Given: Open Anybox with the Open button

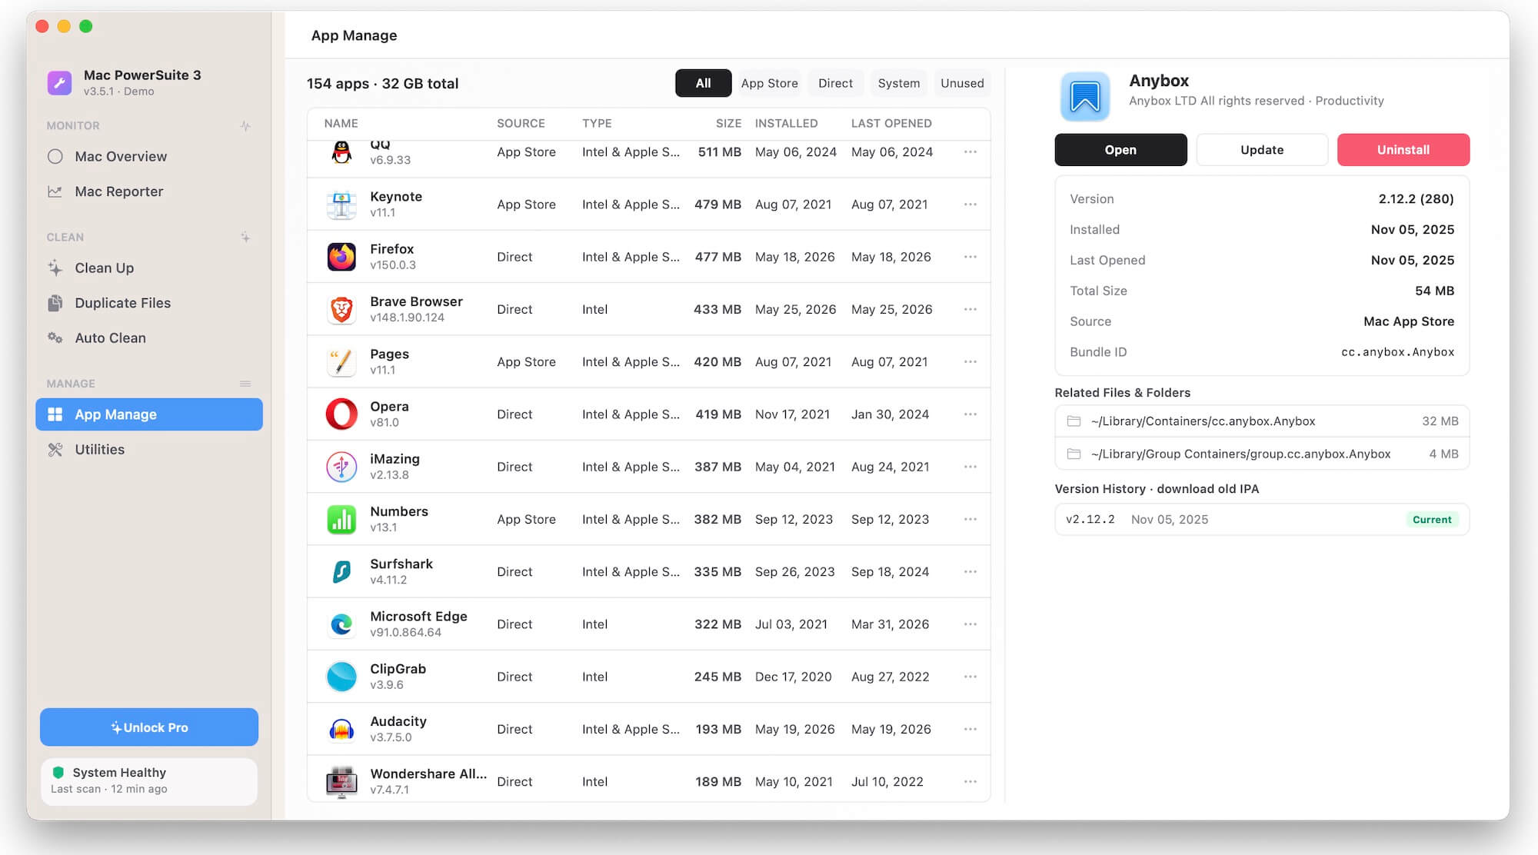Looking at the screenshot, I should coord(1120,150).
